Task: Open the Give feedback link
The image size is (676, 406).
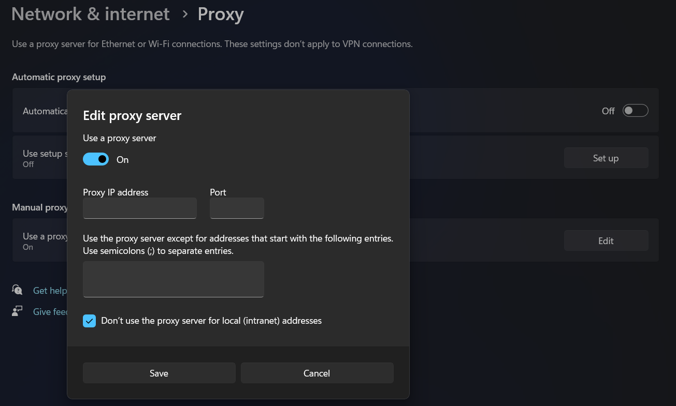Action: click(50, 312)
